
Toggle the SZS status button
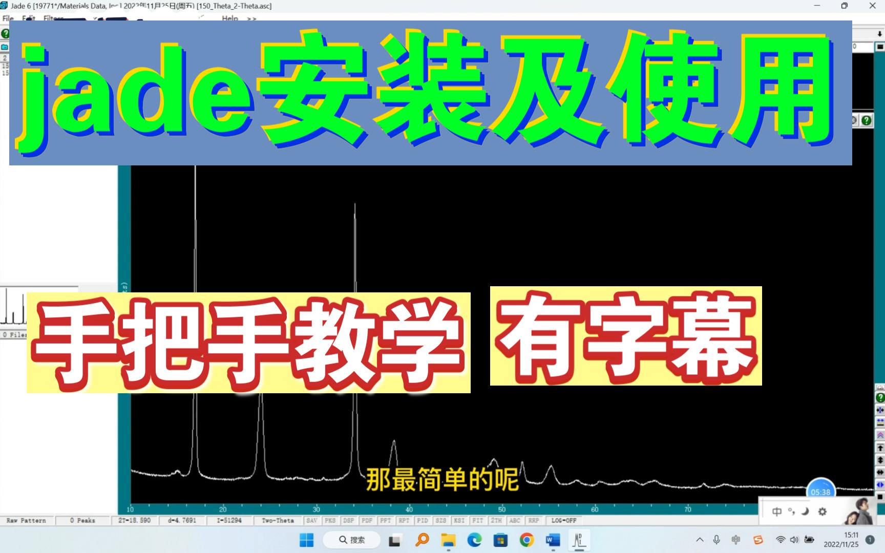point(441,520)
